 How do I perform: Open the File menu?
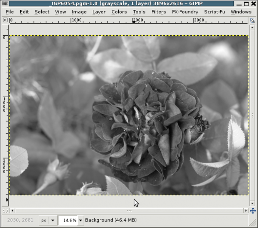(10, 12)
